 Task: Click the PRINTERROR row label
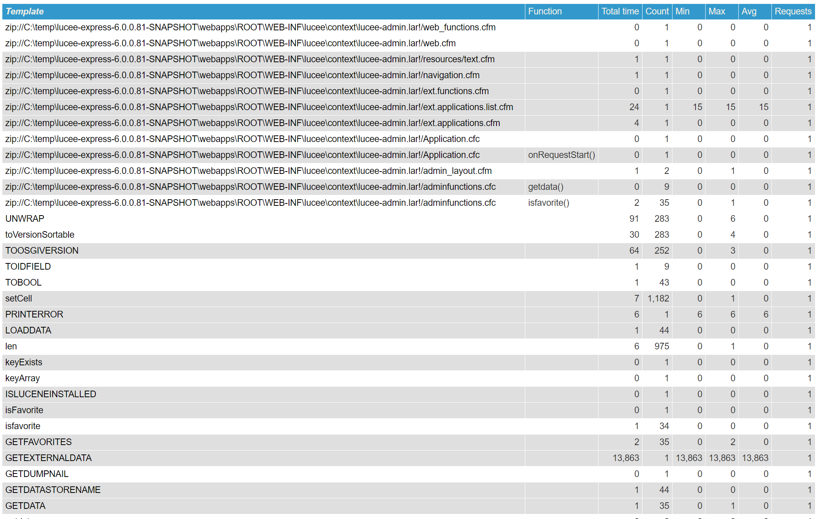pyautogui.click(x=34, y=314)
